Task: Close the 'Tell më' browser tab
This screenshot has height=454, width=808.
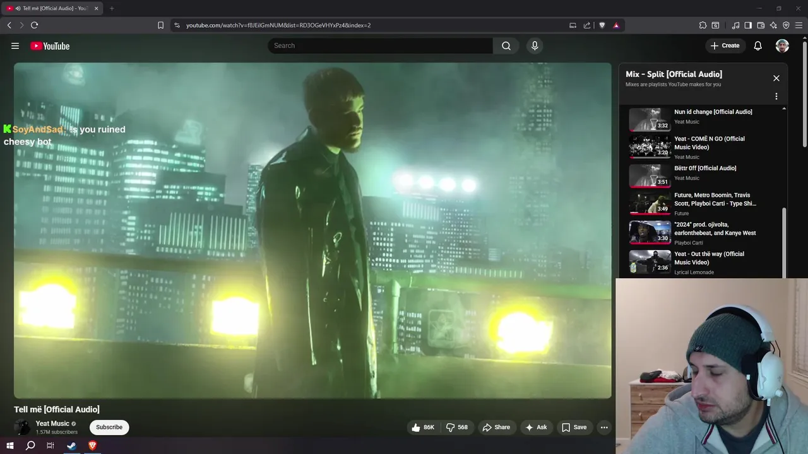Action: click(x=96, y=8)
